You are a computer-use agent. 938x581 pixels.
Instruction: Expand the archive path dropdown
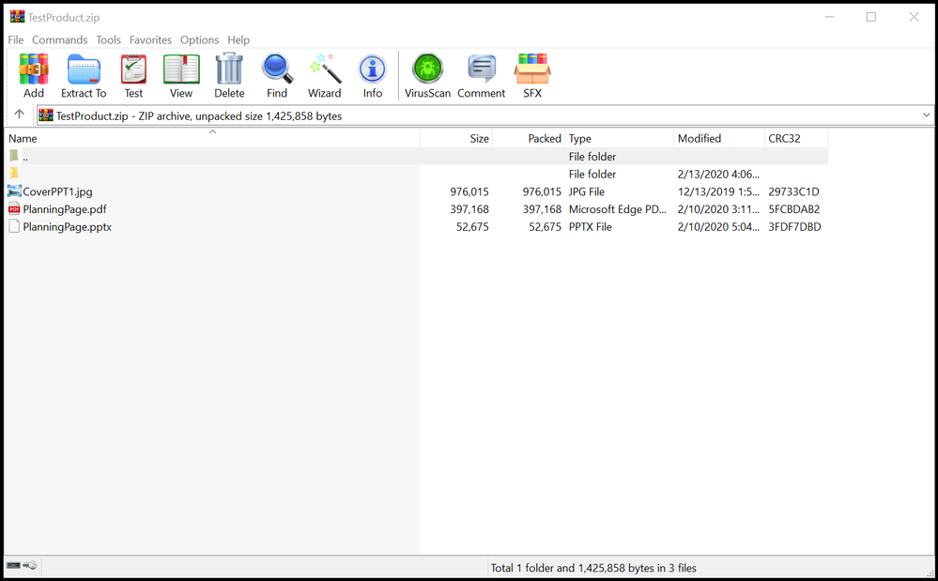pyautogui.click(x=926, y=115)
